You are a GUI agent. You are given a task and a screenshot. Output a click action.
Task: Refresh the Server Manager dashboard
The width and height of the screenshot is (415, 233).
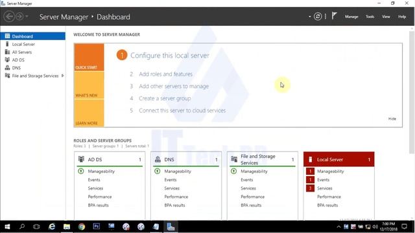click(x=318, y=16)
